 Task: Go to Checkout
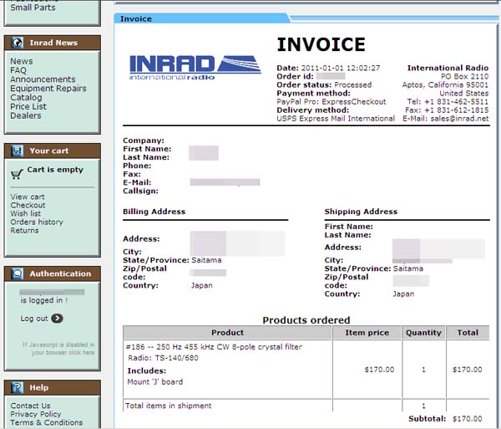28,205
